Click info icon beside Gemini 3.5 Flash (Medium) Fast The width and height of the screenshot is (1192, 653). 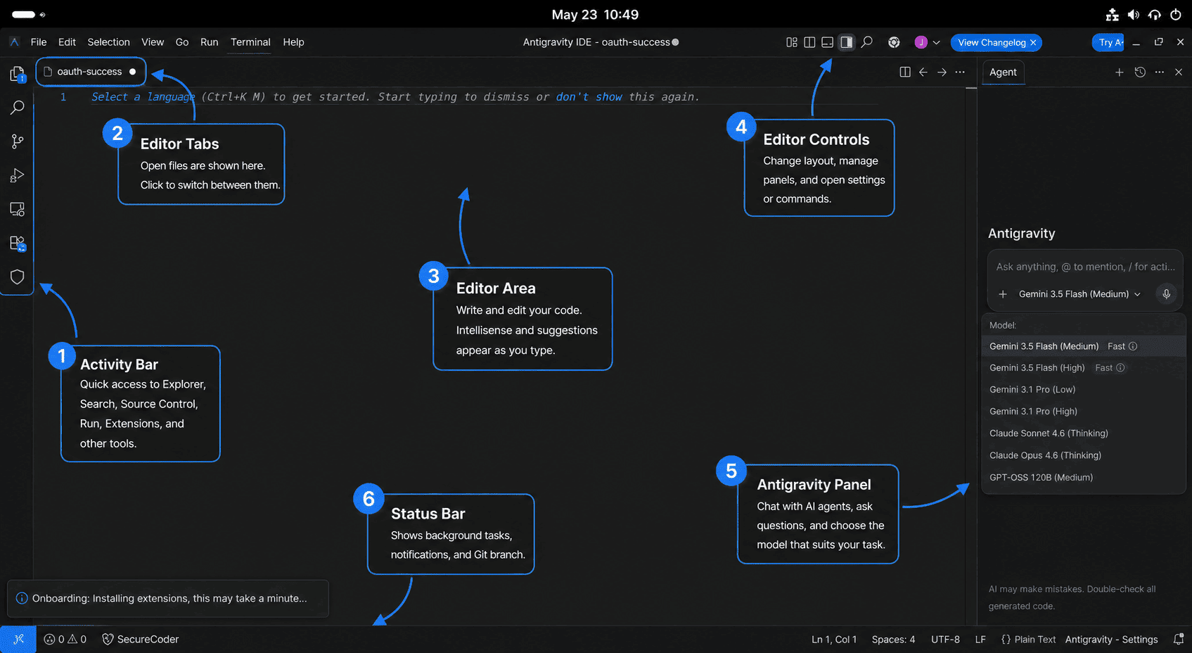(1133, 346)
